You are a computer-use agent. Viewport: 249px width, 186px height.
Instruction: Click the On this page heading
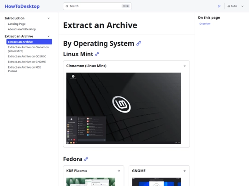pos(209,17)
